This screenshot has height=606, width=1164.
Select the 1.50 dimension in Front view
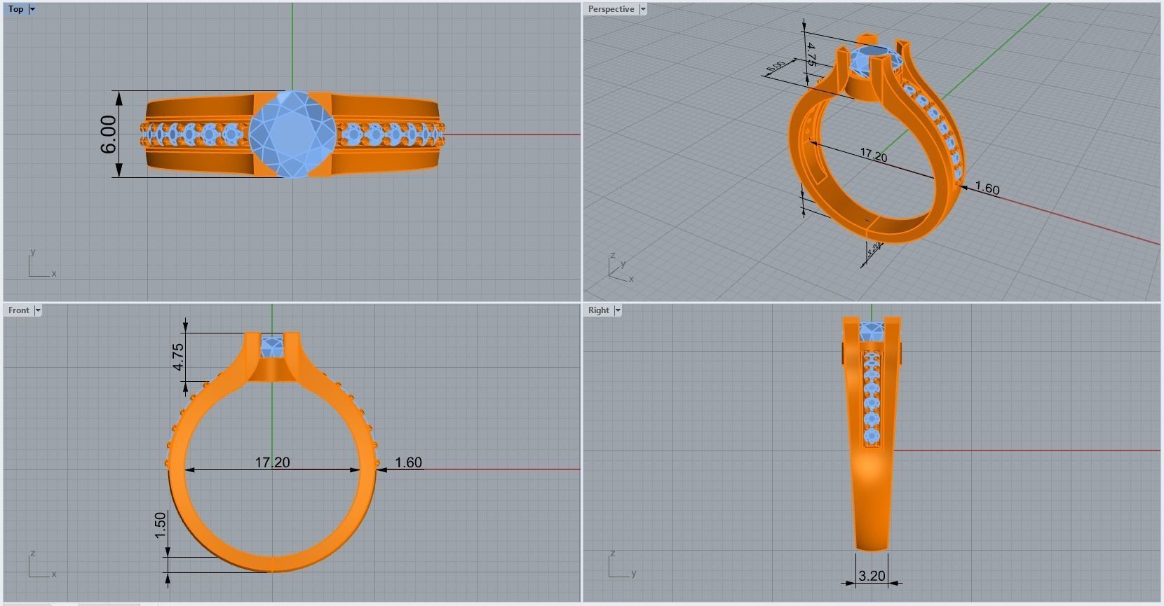click(x=161, y=525)
